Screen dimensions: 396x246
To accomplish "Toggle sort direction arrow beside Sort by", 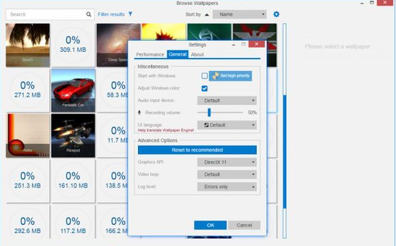I will [207, 14].
